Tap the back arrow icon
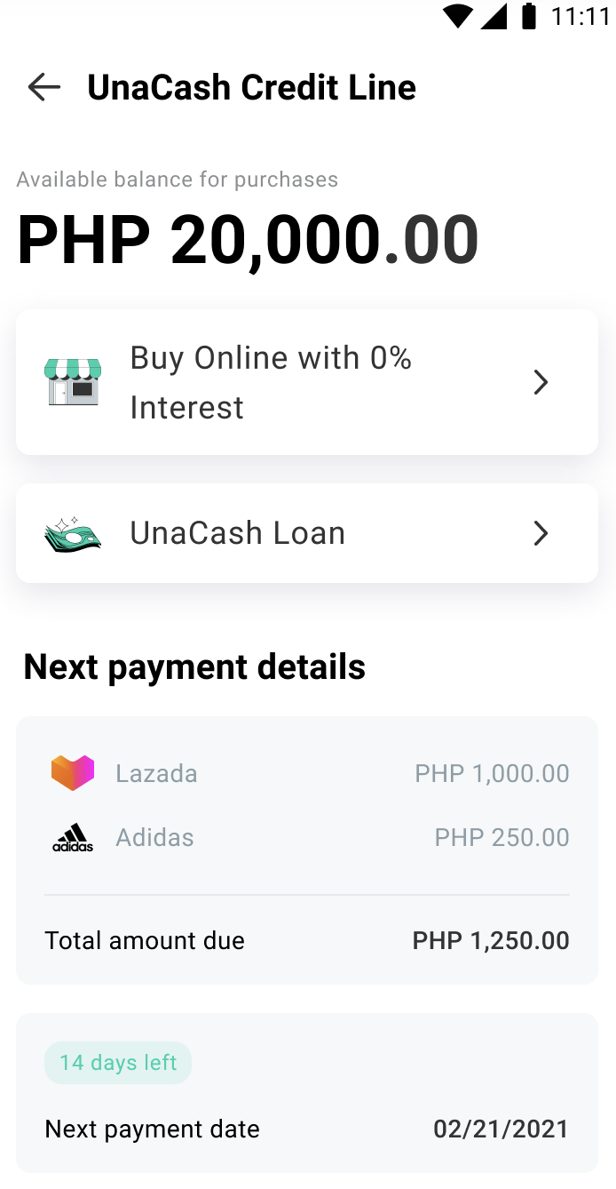This screenshot has width=616, height=1189. click(x=43, y=87)
